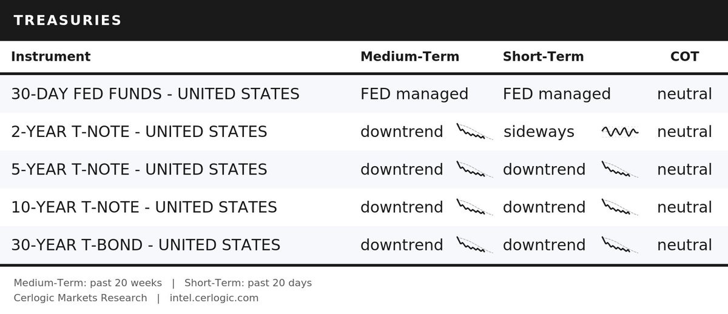Image resolution: width=728 pixels, height=314 pixels.
Task: Visit the intel.cerlogic.com link
Action: point(214,298)
